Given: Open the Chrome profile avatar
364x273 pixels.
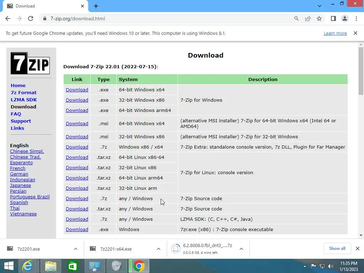Looking at the screenshot, I should pyautogui.click(x=345, y=18).
